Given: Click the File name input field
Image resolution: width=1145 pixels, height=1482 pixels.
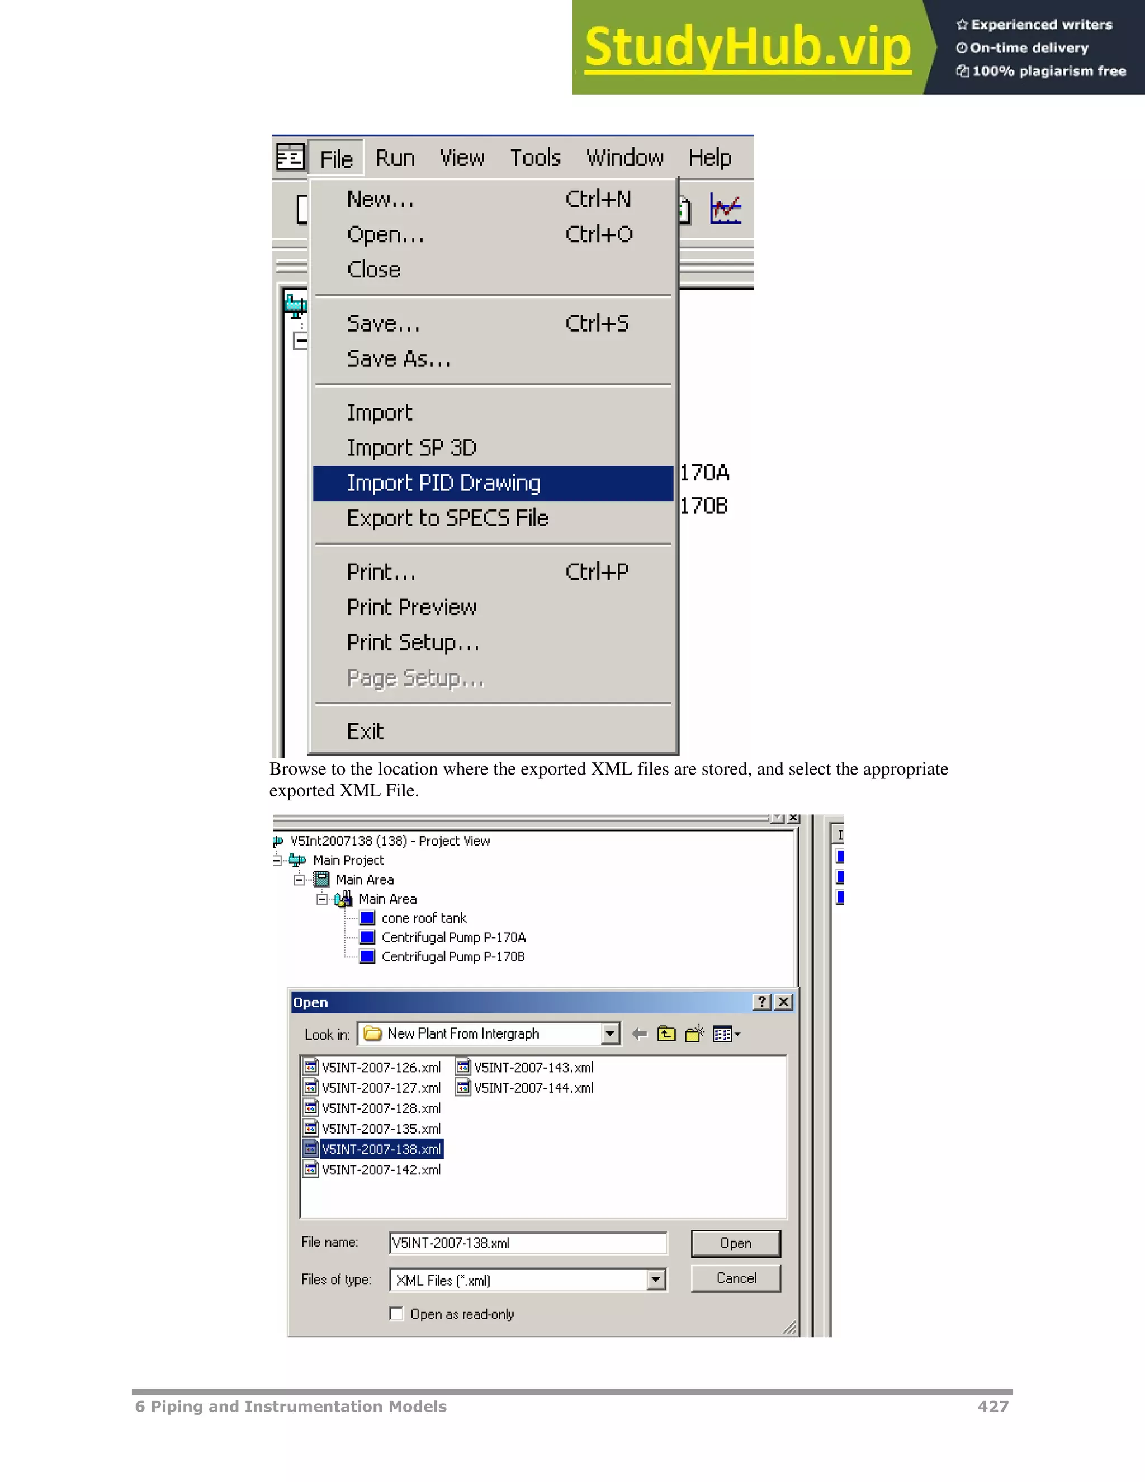Looking at the screenshot, I should tap(528, 1243).
